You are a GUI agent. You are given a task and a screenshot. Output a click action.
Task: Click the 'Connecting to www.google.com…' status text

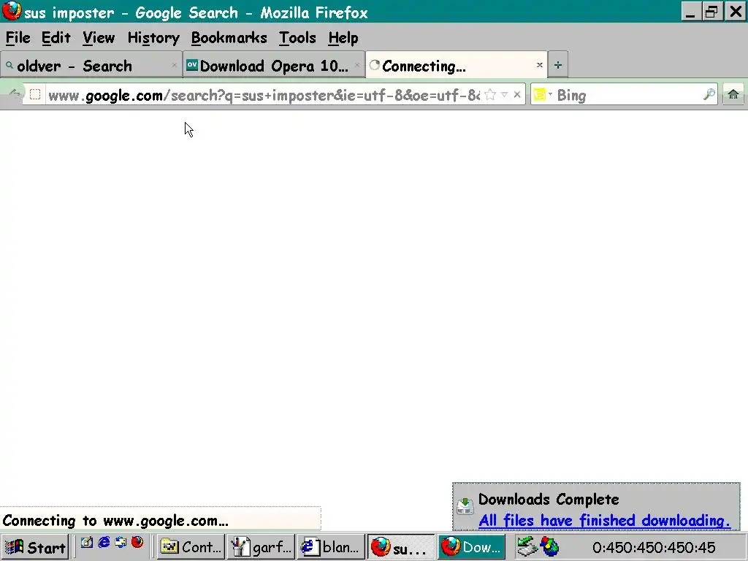click(x=115, y=520)
